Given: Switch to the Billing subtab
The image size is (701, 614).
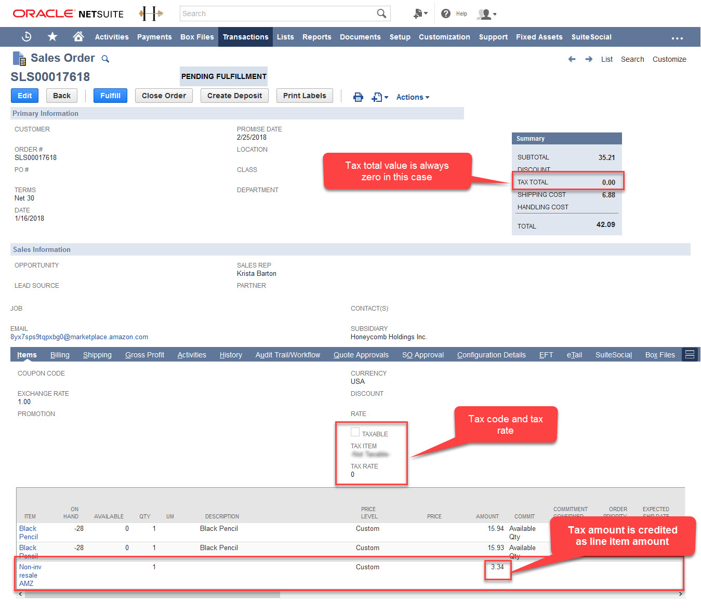Looking at the screenshot, I should point(60,355).
